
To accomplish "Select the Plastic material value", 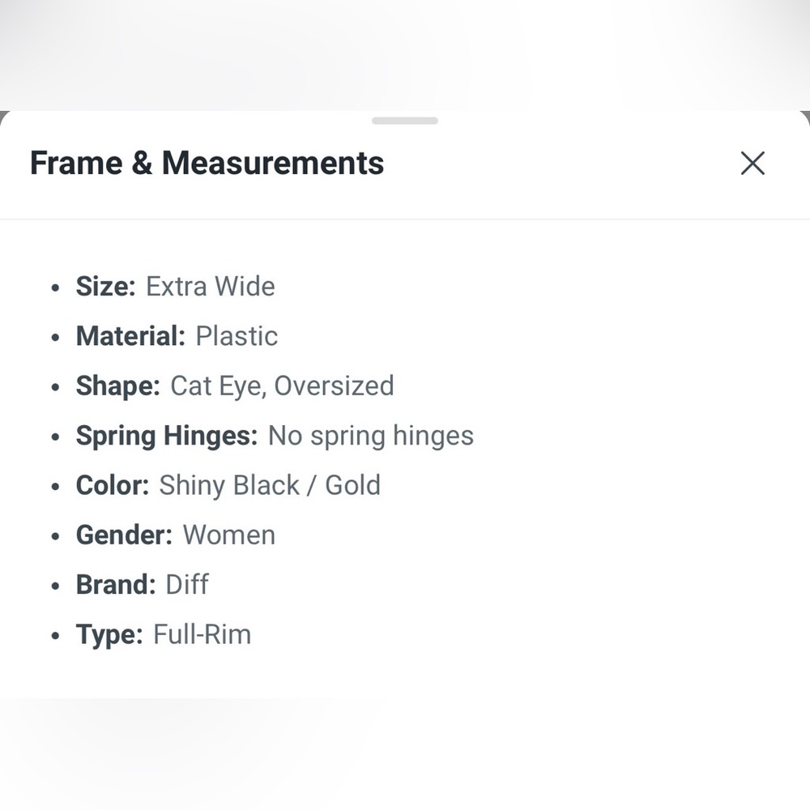I will pos(237,336).
